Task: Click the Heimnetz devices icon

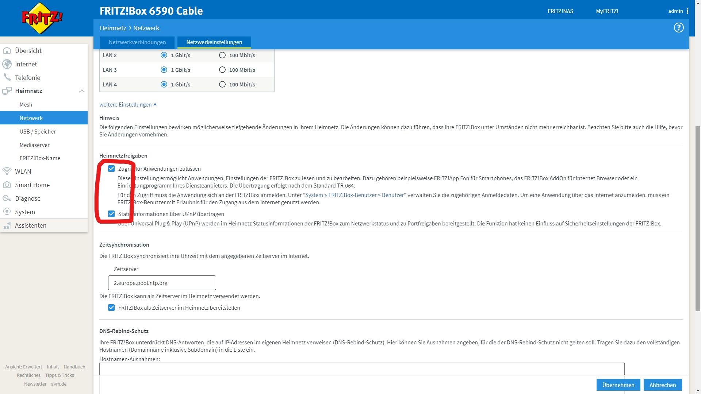Action: (7, 91)
